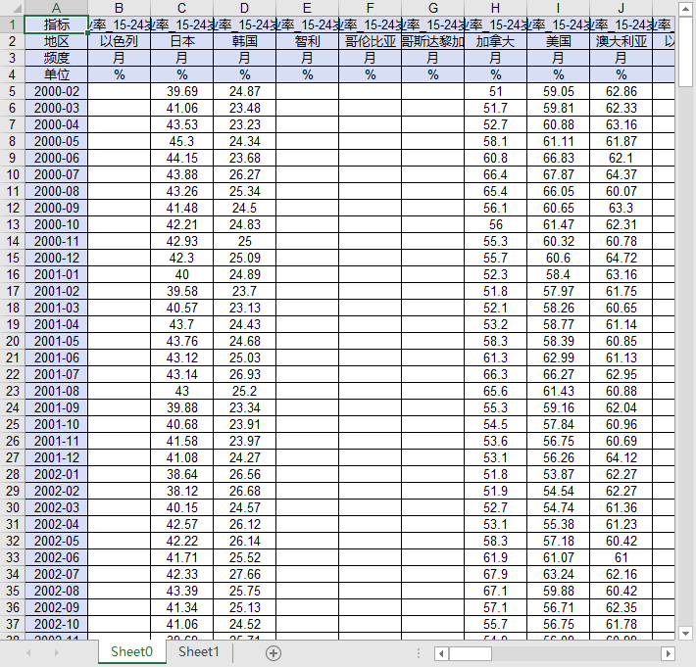
Task: Select column D header
Action: coord(244,8)
